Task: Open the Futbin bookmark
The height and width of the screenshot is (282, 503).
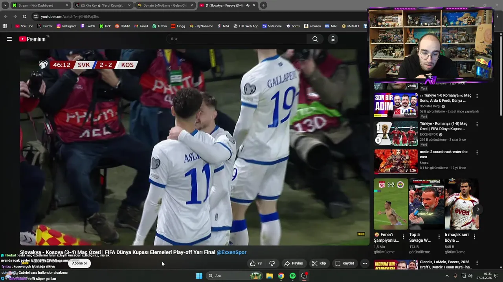Action: point(160,26)
